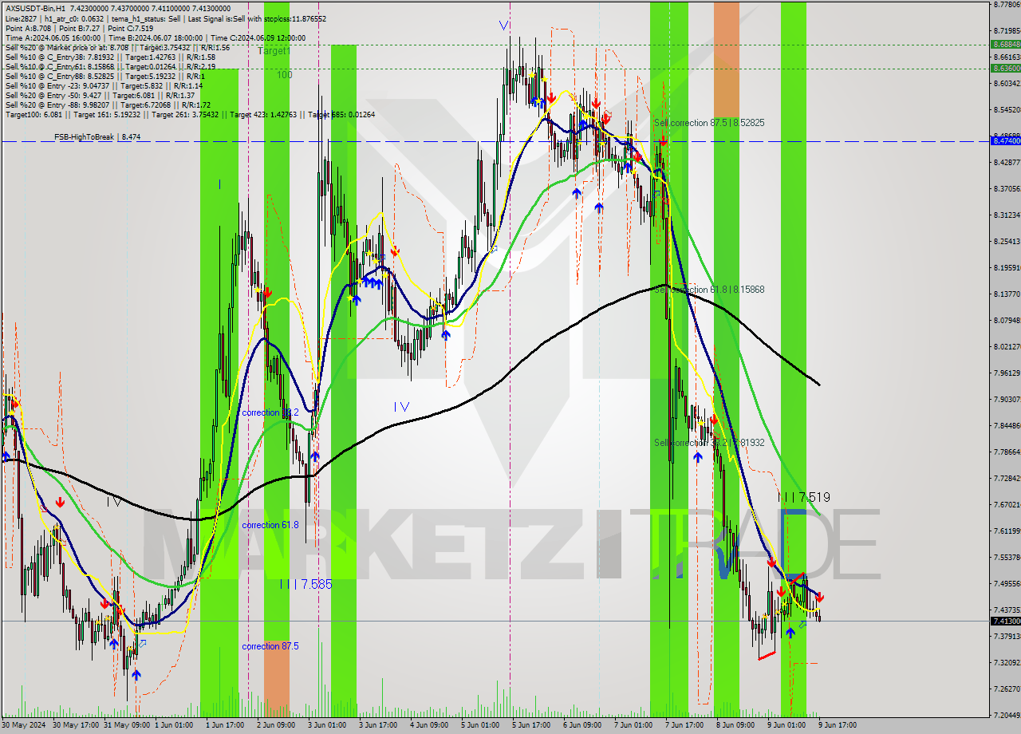Click the 'Sell correction 61.8 | 8.15868' label
1021x734 pixels.
coord(709,290)
